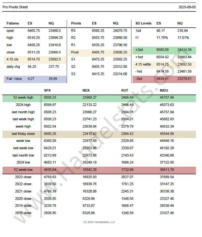Click the ES implied volatility 11.78%
This screenshot has width=202, height=237.
162,38
